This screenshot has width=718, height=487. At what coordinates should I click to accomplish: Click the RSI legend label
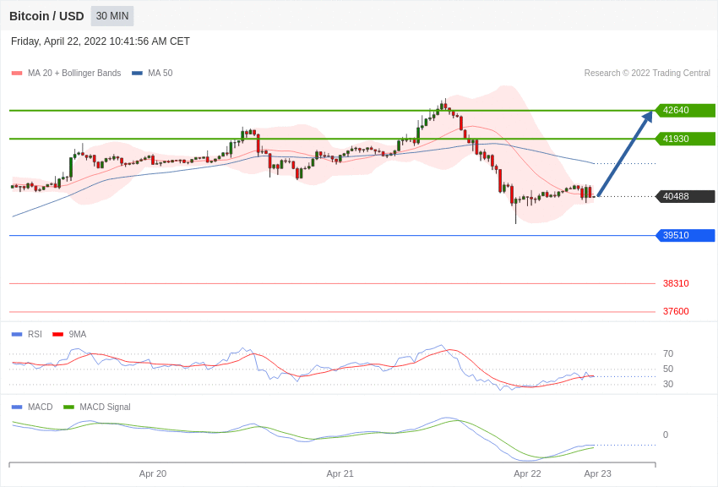coord(35,335)
